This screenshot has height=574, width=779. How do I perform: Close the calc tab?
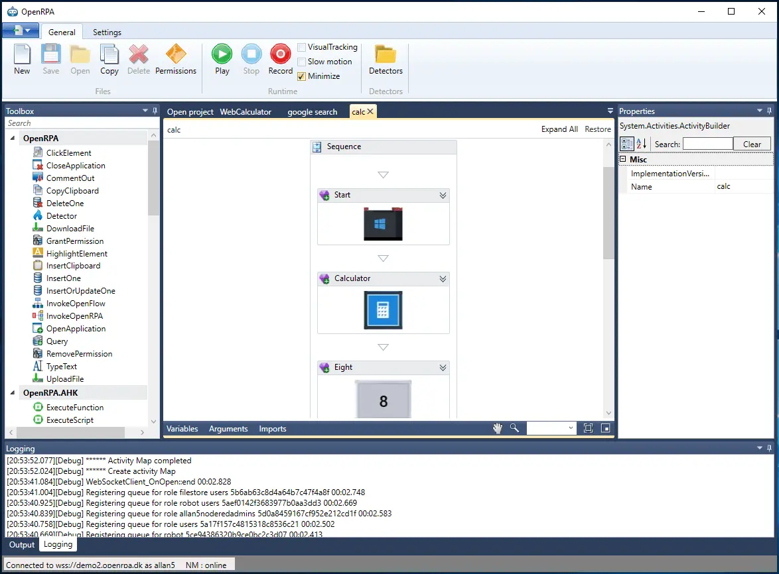point(370,111)
